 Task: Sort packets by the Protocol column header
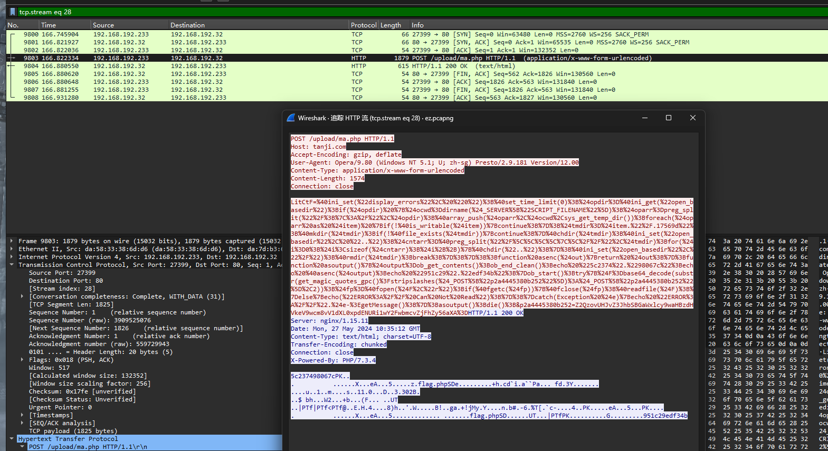(363, 25)
